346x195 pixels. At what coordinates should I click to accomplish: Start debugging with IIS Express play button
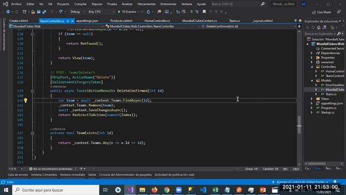coord(119,12)
